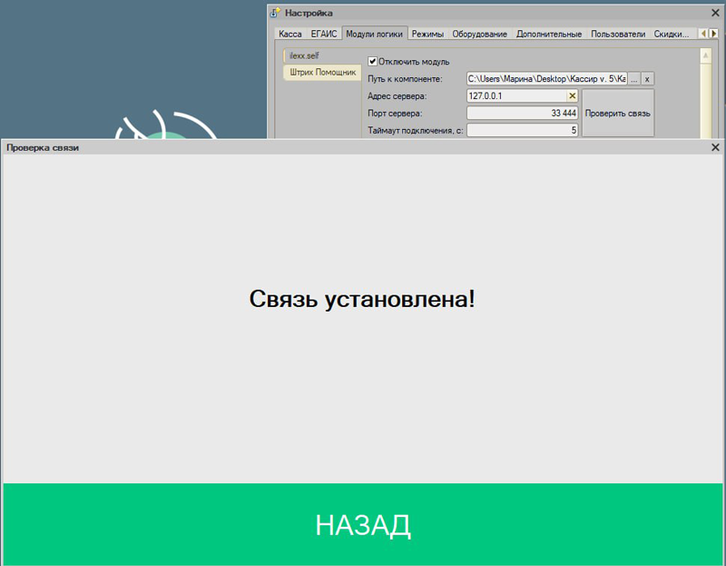Switch to the ЕГАИС tab
This screenshot has width=726, height=566.
tap(324, 34)
